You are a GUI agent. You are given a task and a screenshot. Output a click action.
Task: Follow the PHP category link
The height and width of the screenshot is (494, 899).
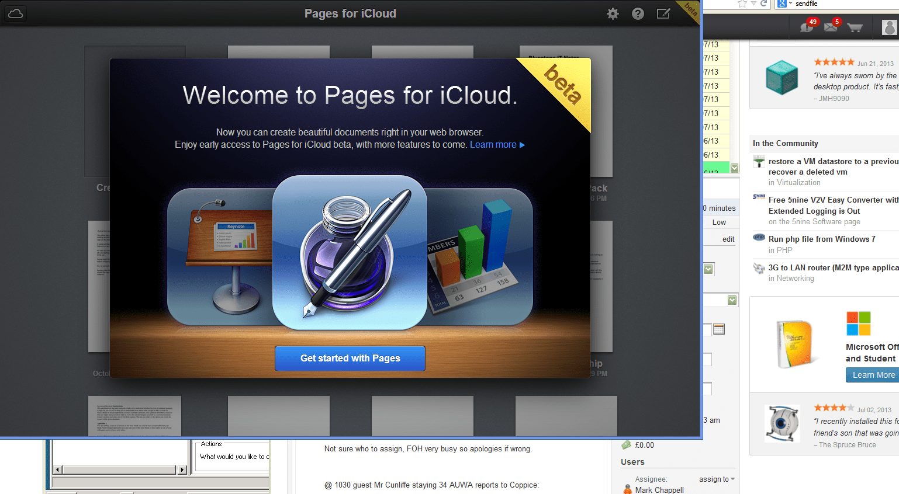[x=784, y=250]
